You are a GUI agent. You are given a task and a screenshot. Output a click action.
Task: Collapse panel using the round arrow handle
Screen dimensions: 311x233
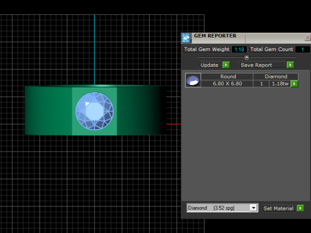[x=247, y=57]
